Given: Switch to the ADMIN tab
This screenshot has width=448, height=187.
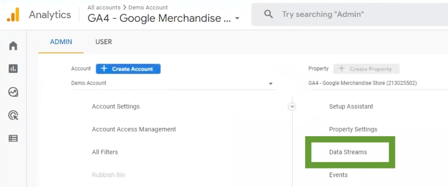Looking at the screenshot, I should pyautogui.click(x=61, y=42).
